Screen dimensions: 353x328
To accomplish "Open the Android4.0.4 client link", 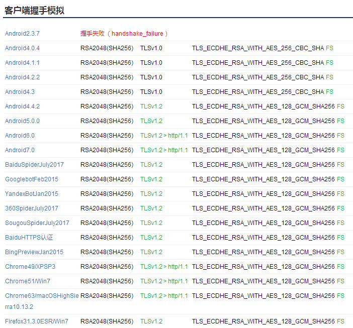I will (22, 48).
